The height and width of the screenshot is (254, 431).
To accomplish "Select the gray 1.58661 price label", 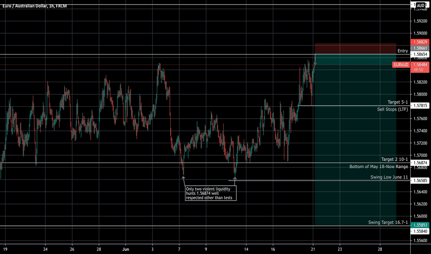I will [x=420, y=48].
